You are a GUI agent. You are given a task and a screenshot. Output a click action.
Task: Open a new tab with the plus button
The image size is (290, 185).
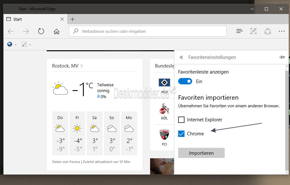coord(73,19)
